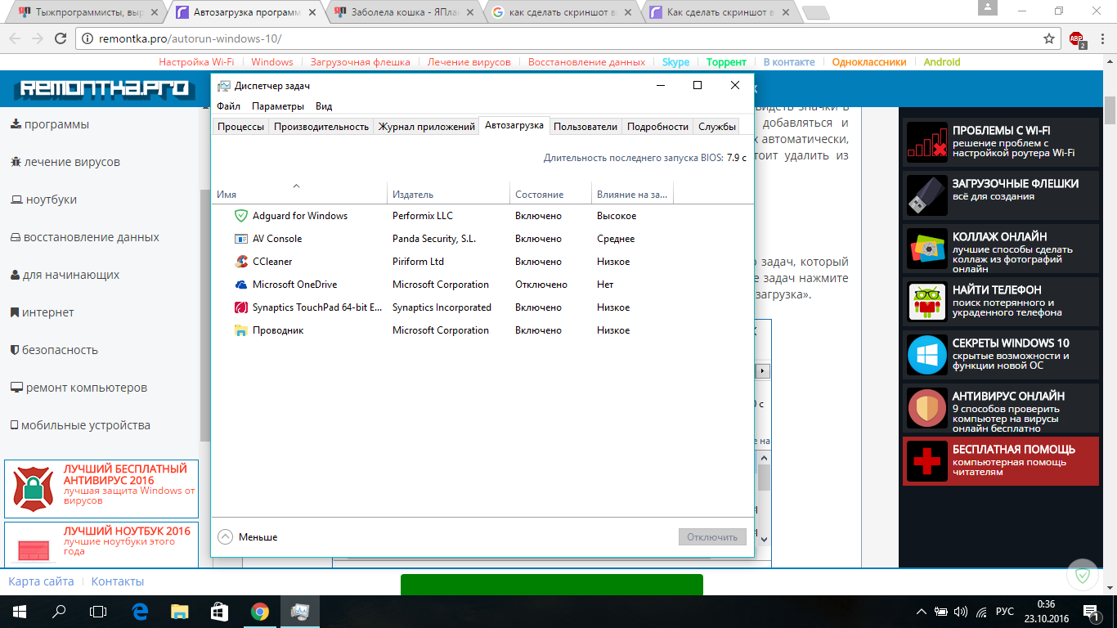Open the Вид menu
Screen dimensions: 1117x628
(x=324, y=106)
